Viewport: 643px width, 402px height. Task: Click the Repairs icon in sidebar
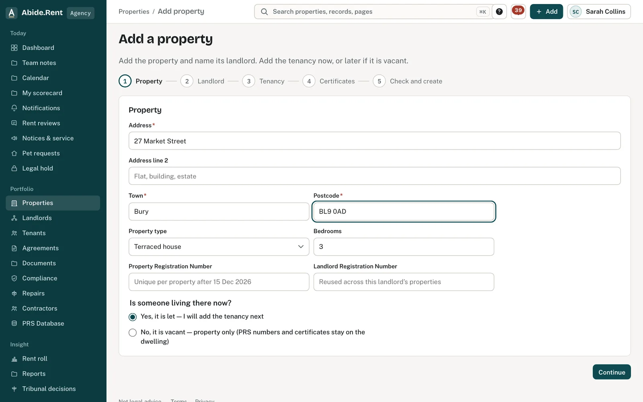click(x=14, y=293)
